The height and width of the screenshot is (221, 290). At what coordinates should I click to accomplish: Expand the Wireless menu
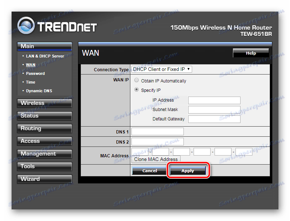pos(44,103)
